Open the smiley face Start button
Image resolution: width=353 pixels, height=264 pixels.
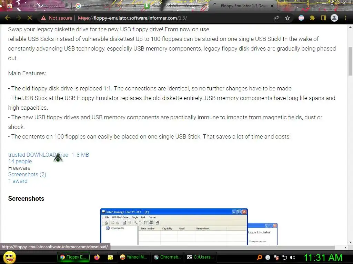[9, 257]
